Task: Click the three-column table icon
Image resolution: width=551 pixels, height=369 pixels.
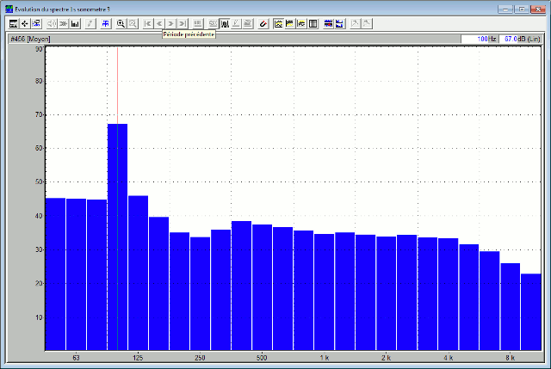Action: [313, 23]
